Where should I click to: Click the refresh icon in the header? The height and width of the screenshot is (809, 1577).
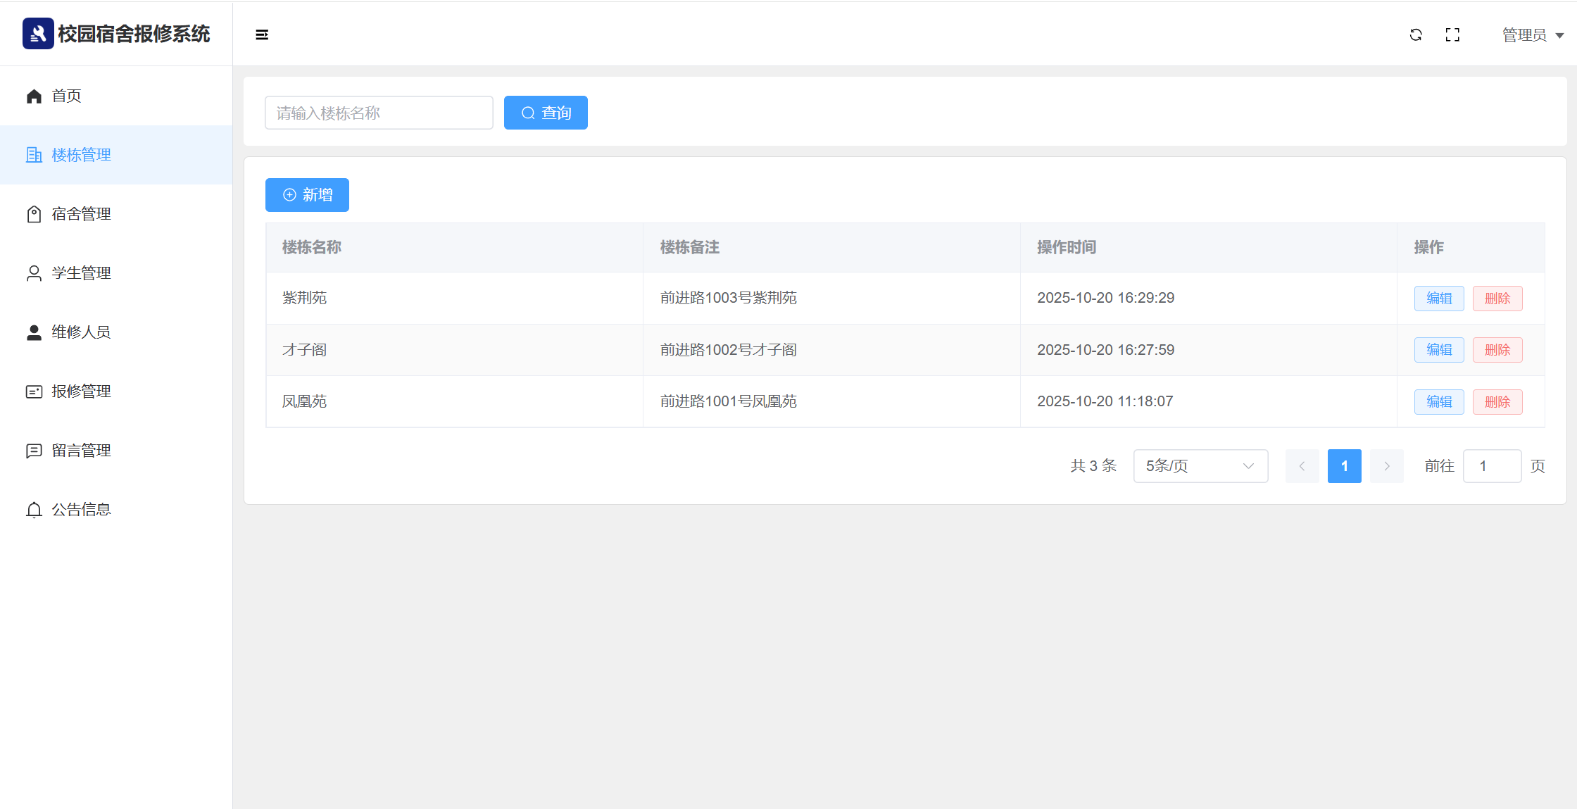click(x=1416, y=35)
